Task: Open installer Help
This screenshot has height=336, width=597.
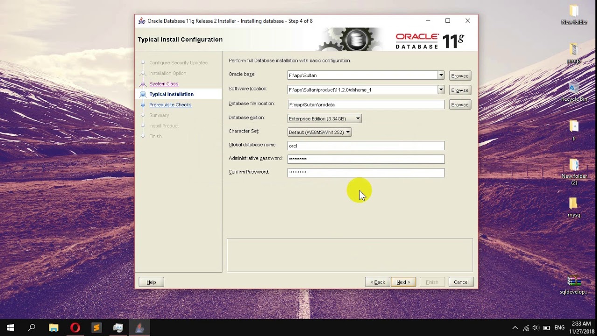Action: pyautogui.click(x=151, y=282)
